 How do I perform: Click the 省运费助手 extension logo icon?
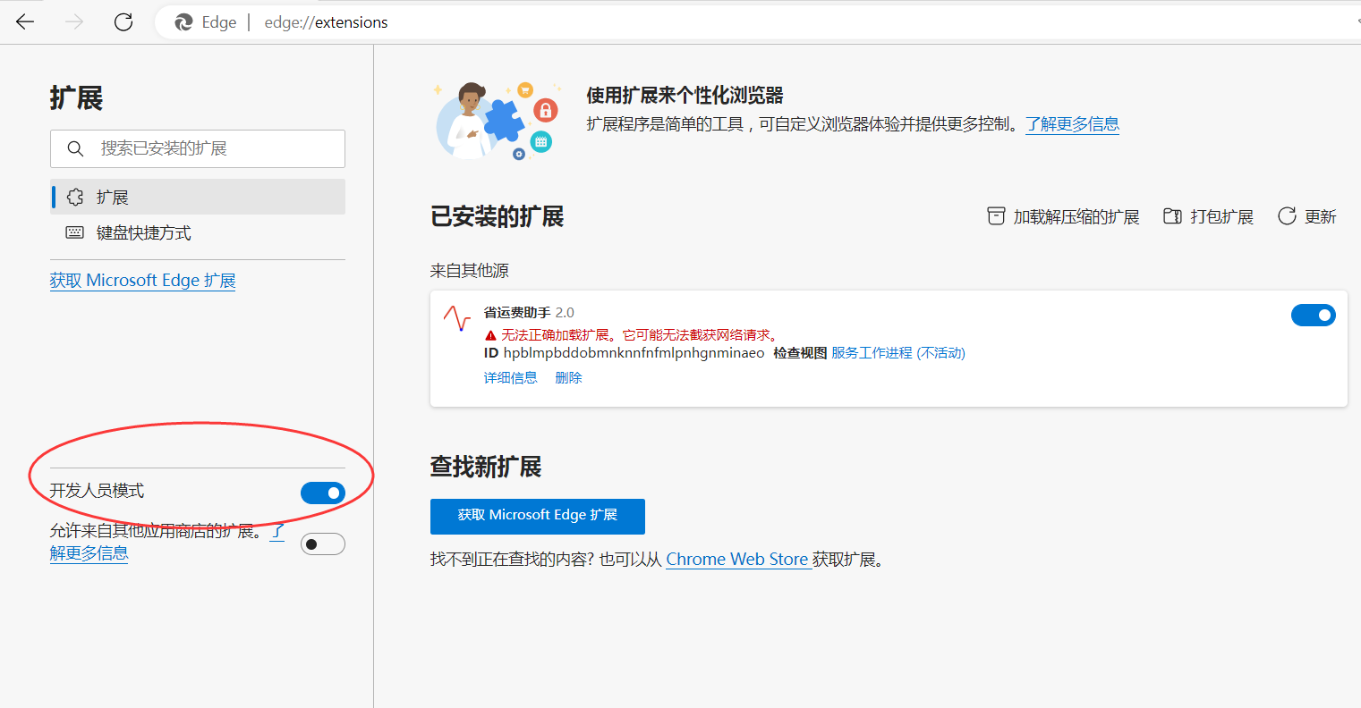[x=457, y=318]
